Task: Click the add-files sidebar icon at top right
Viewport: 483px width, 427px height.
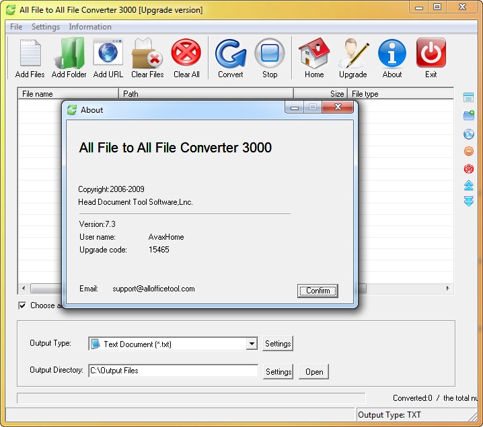Action: [x=468, y=97]
